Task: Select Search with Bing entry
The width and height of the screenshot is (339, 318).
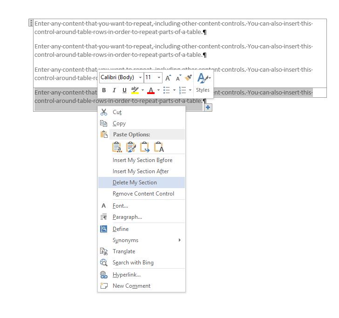Action: point(142,263)
